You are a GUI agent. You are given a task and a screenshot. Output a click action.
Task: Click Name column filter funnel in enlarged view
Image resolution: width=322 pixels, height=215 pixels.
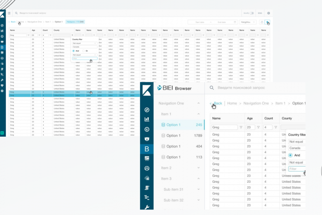tap(241, 127)
